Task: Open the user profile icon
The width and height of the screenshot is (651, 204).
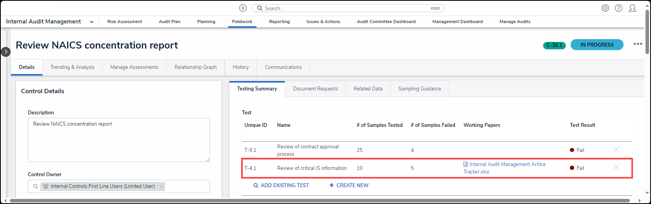Action: point(632,8)
